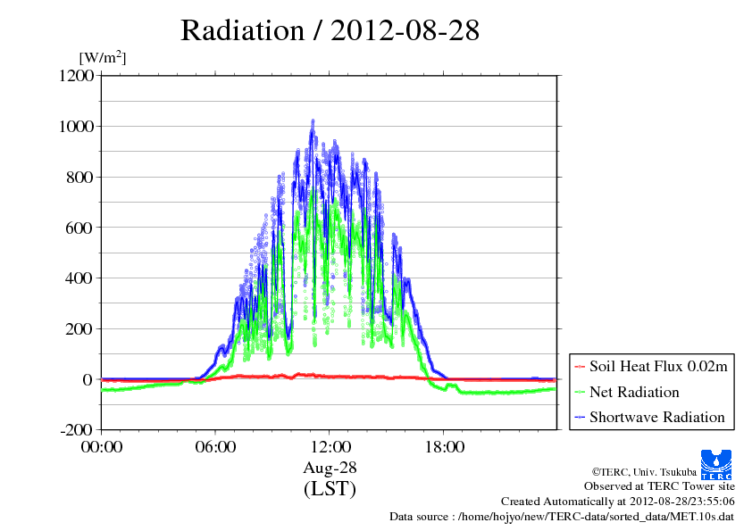This screenshot has height=531, width=752.
Task: Click the 'Aug-28' date label
Action: point(330,468)
